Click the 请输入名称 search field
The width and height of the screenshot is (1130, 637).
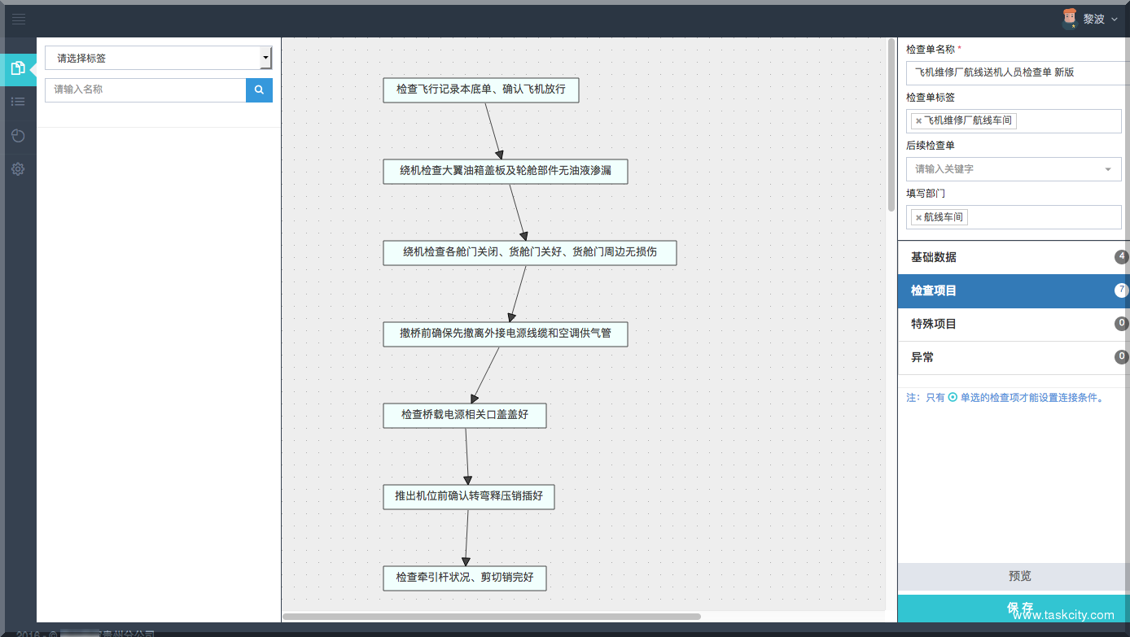click(146, 89)
